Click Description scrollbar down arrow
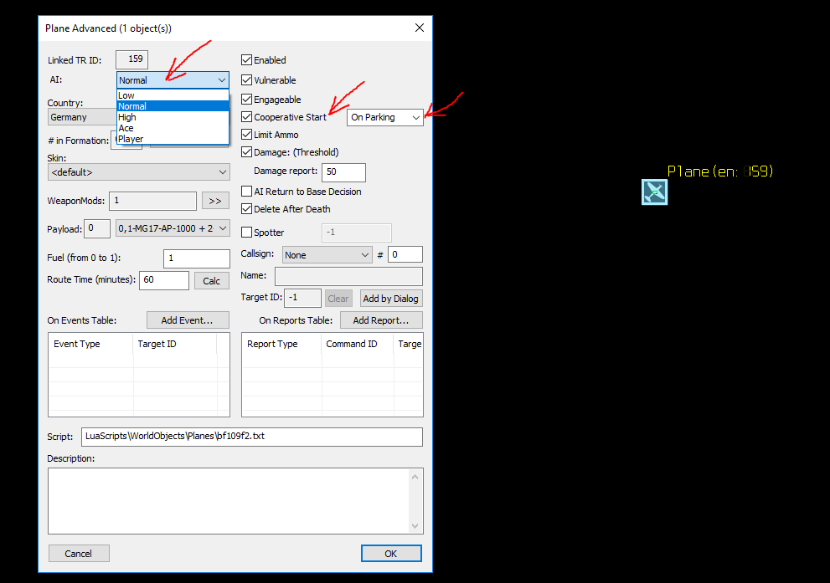Viewport: 830px width, 583px height. click(x=415, y=526)
